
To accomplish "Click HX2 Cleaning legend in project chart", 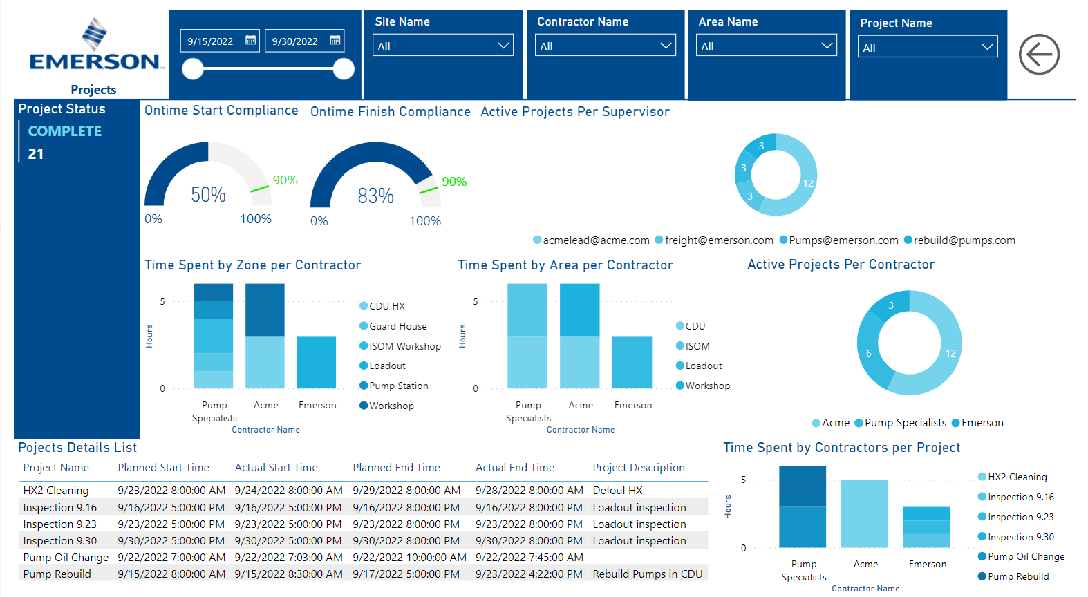I will coord(1012,477).
